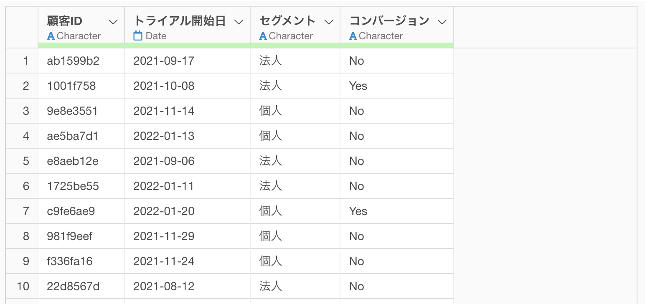Open the 顧客ID column dropdown menu
645x304 pixels.
[x=113, y=22]
